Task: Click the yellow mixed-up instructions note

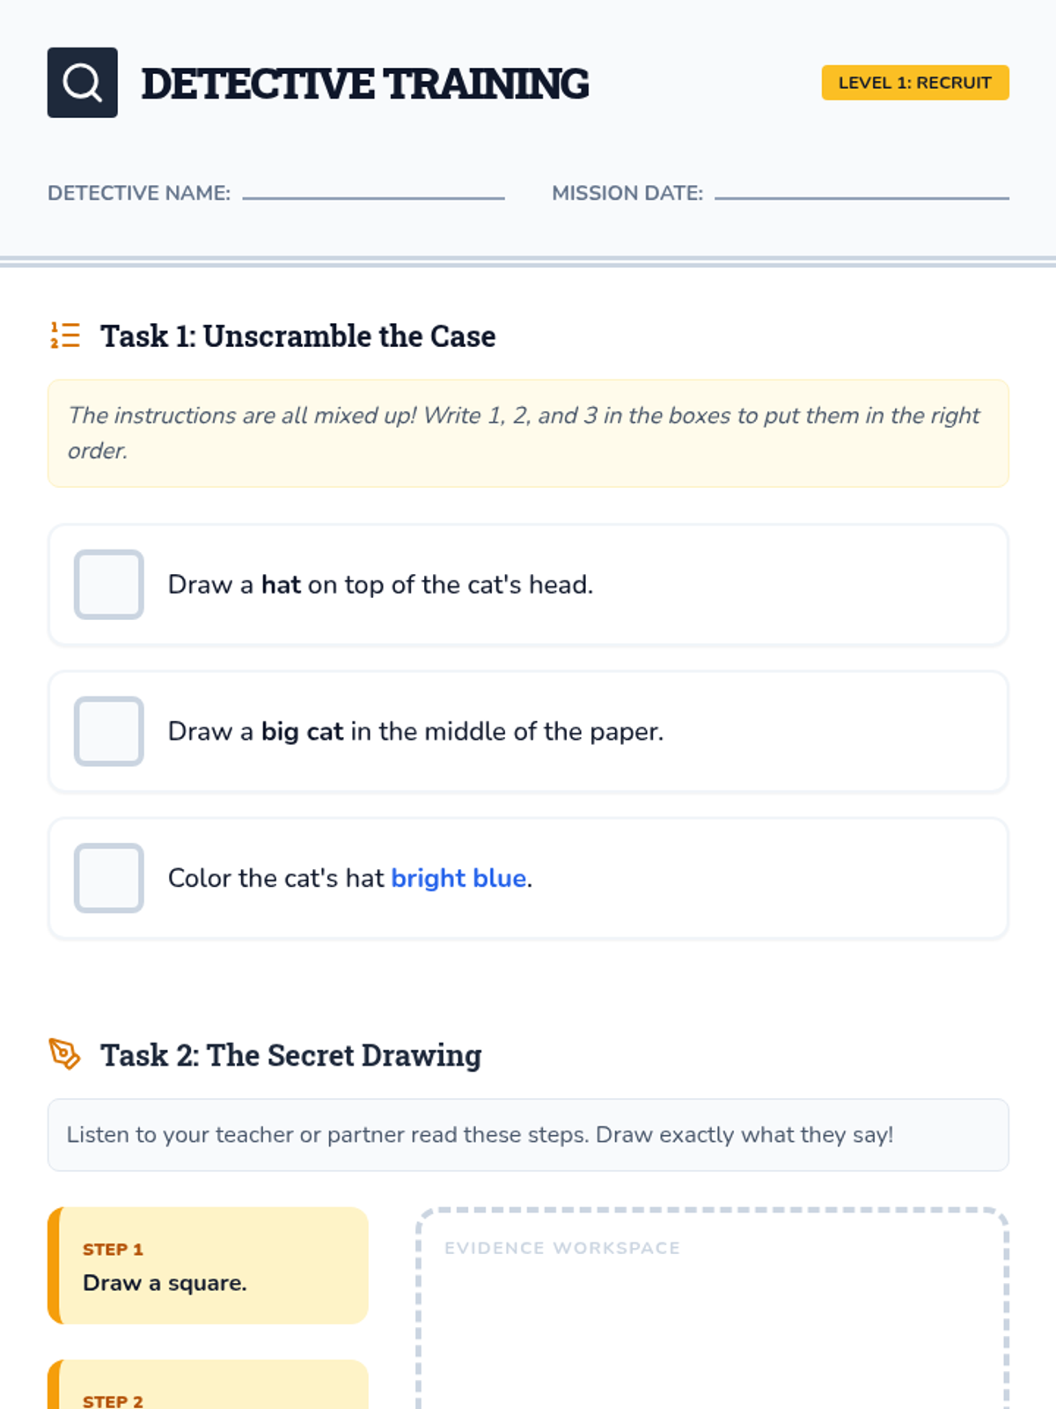Action: (x=528, y=433)
